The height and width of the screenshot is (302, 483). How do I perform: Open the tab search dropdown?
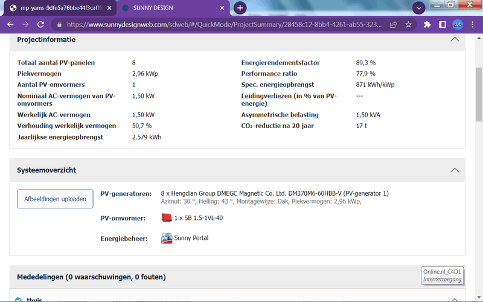(x=418, y=8)
